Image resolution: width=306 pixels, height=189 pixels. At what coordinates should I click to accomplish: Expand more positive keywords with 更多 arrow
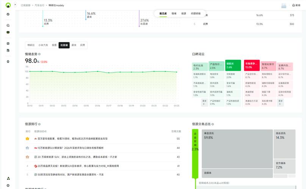204,102
